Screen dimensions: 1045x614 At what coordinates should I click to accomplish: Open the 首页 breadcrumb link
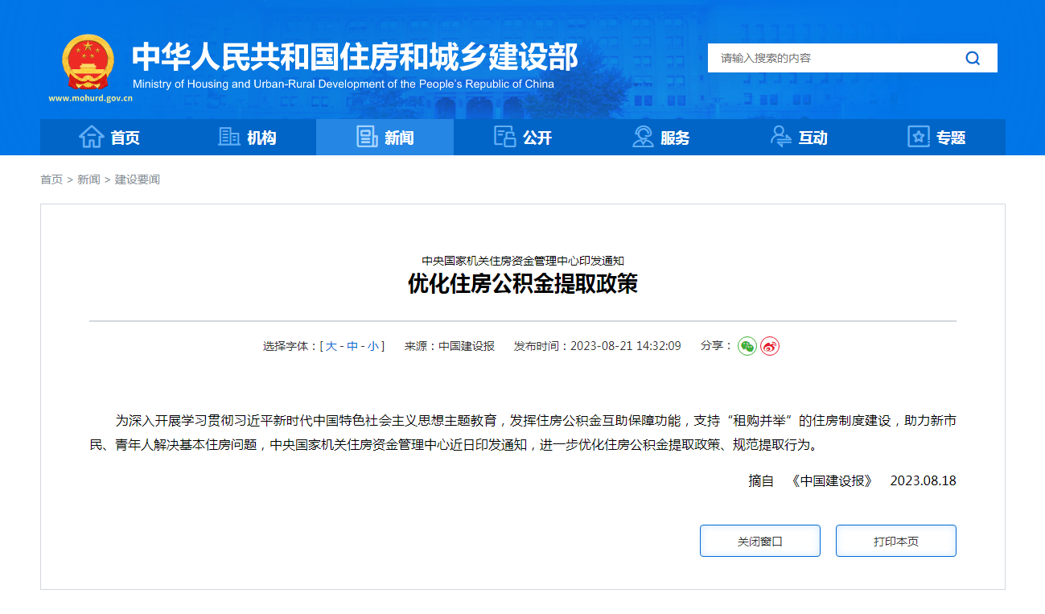click(x=51, y=179)
